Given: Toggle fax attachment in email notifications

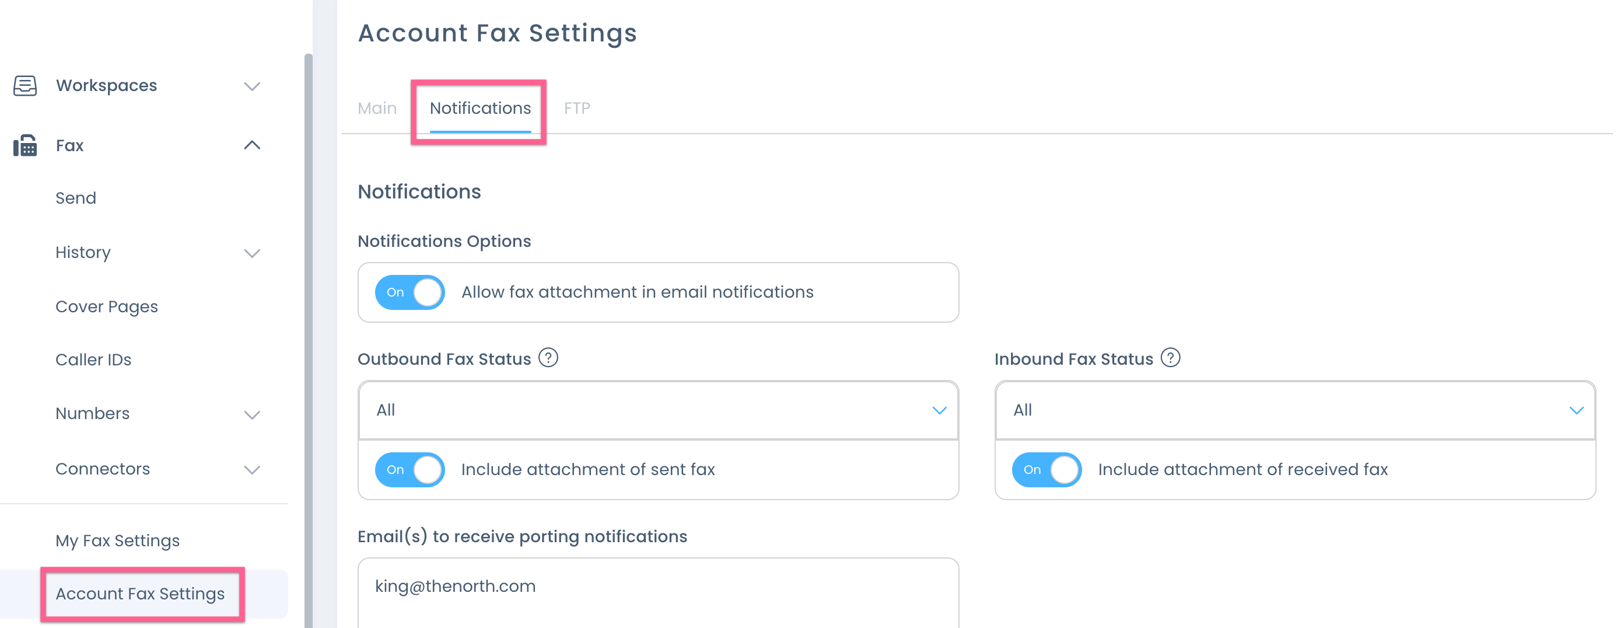Looking at the screenshot, I should pos(410,292).
